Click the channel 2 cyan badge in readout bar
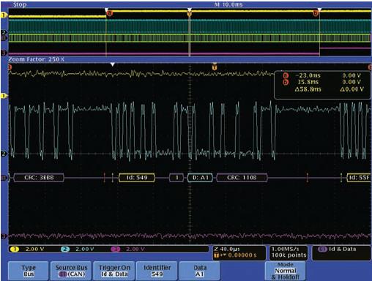This screenshot has width=372, height=281. coord(65,249)
